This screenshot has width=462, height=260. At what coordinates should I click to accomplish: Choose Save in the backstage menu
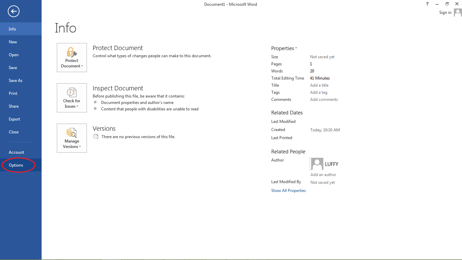(21, 67)
